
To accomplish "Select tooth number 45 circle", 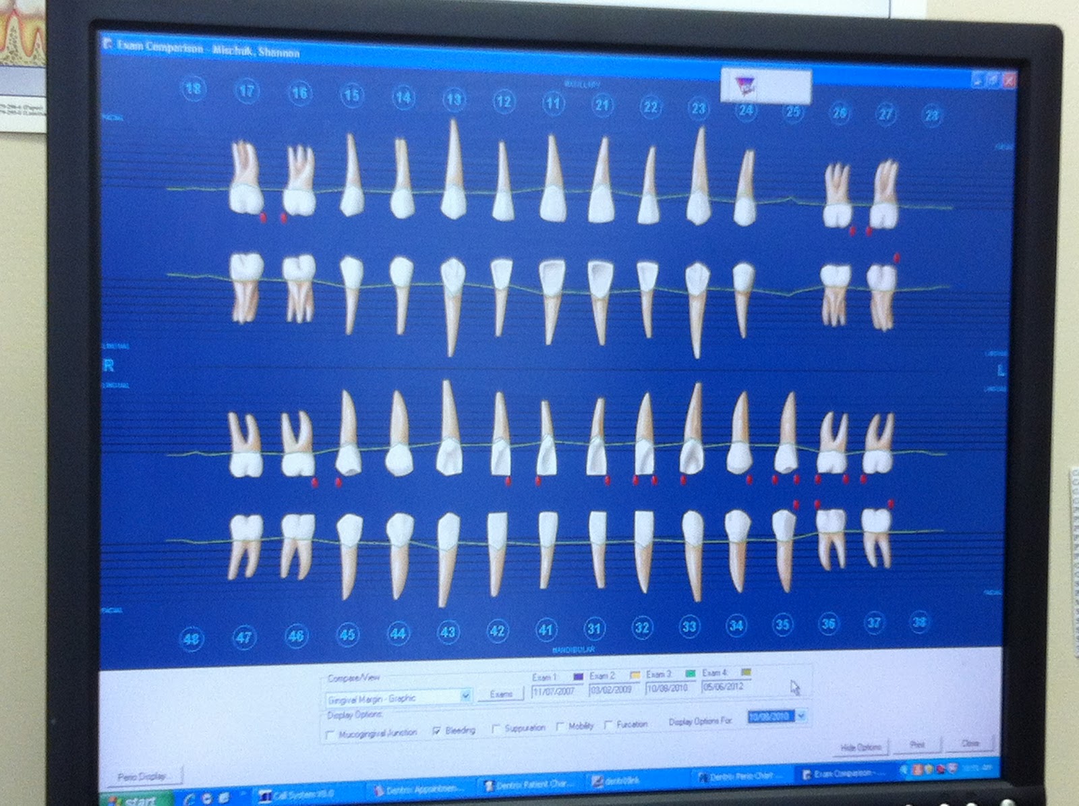I will tap(347, 634).
